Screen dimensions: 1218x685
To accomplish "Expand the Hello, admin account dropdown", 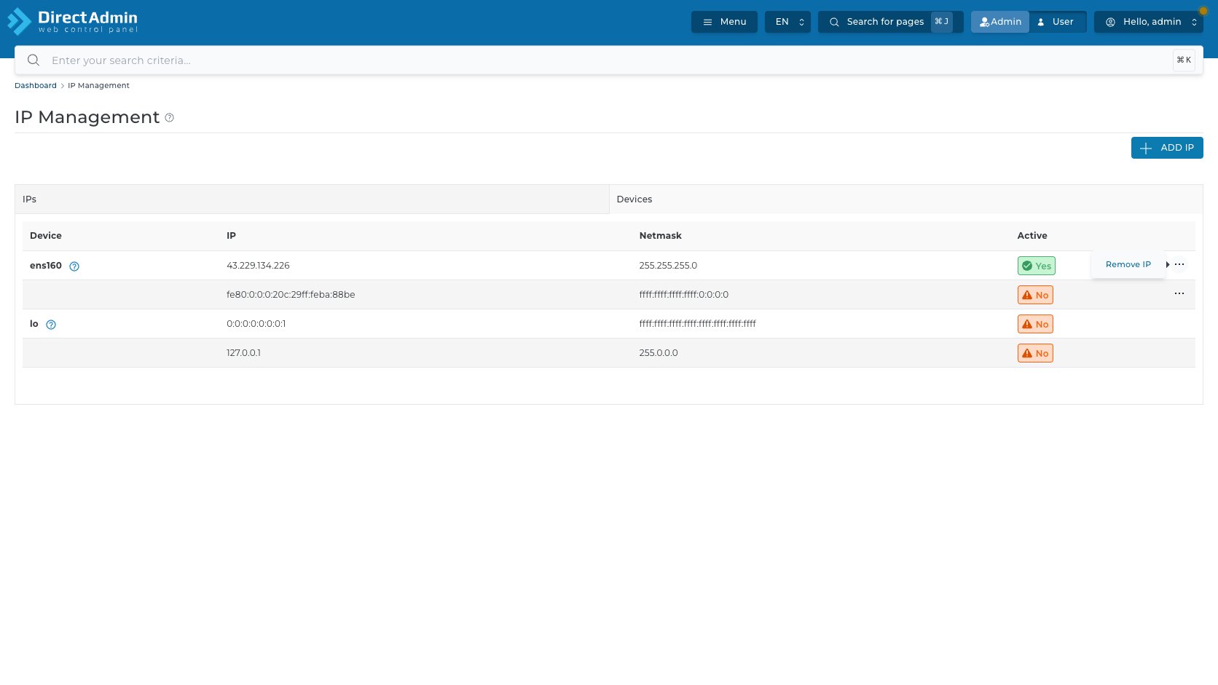I will [1148, 22].
